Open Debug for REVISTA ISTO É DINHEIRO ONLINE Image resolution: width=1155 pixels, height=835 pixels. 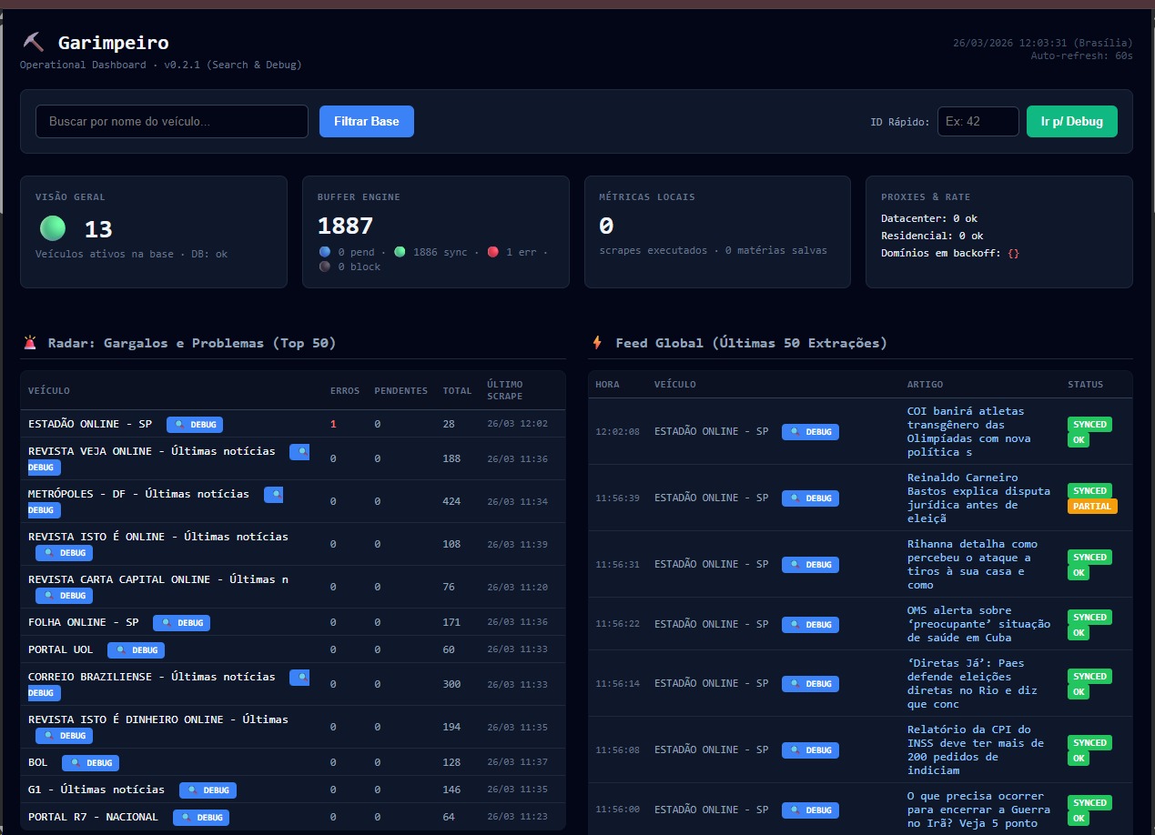pos(64,736)
